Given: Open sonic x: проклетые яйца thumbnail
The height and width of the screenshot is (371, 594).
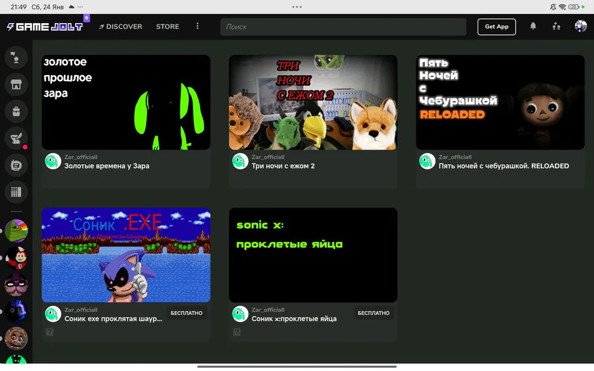Looking at the screenshot, I should (313, 255).
